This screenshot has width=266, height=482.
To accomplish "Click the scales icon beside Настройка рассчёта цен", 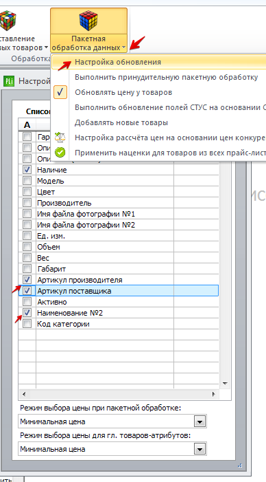I will tap(60, 137).
